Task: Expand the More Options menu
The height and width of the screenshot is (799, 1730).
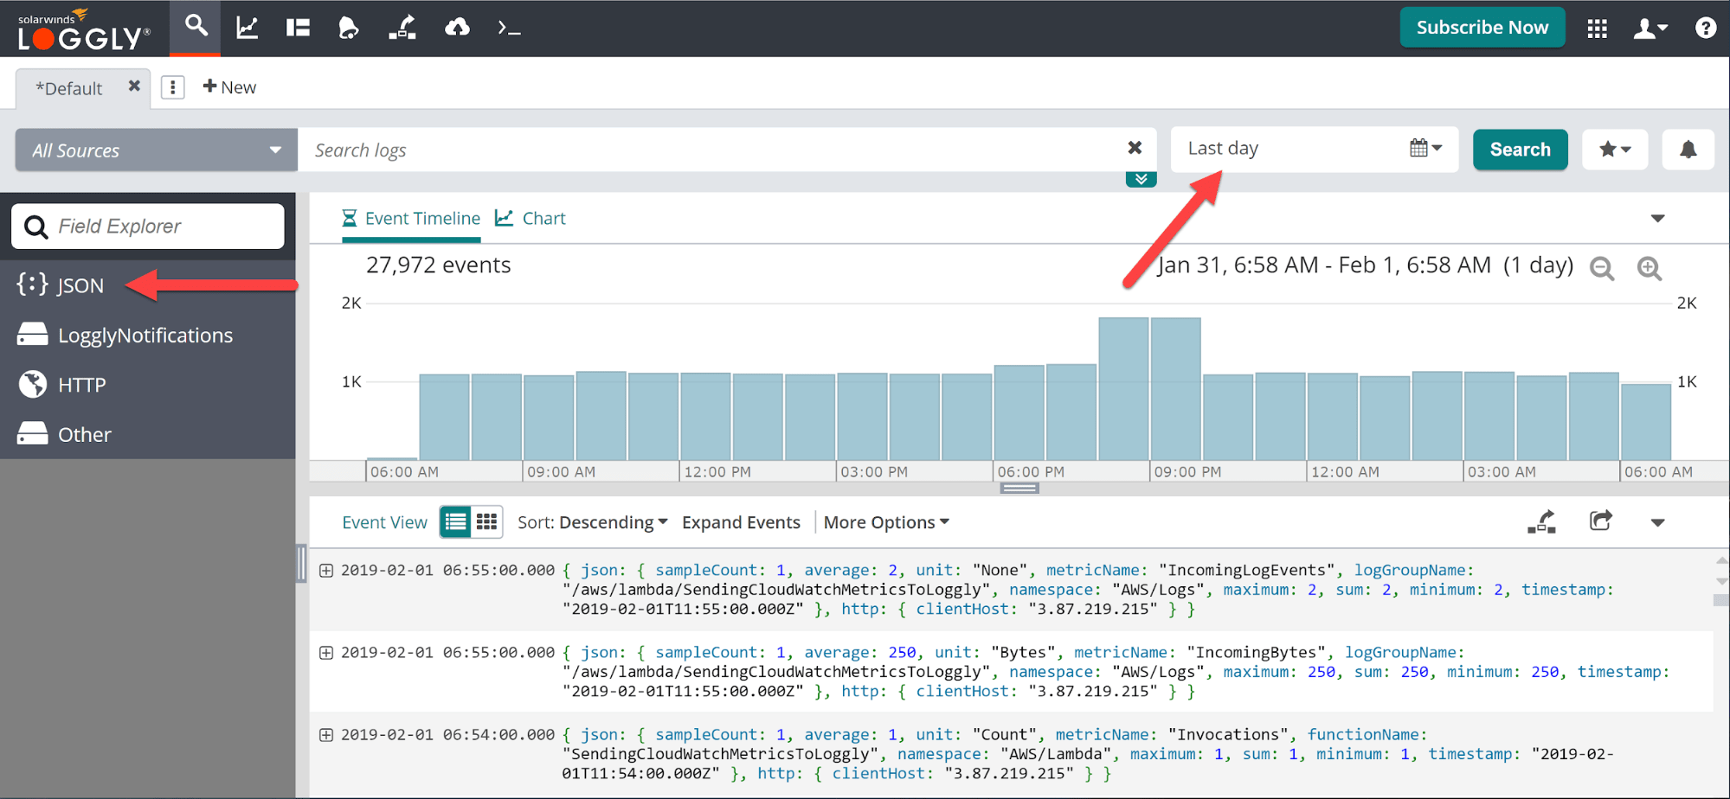Action: pos(886,522)
